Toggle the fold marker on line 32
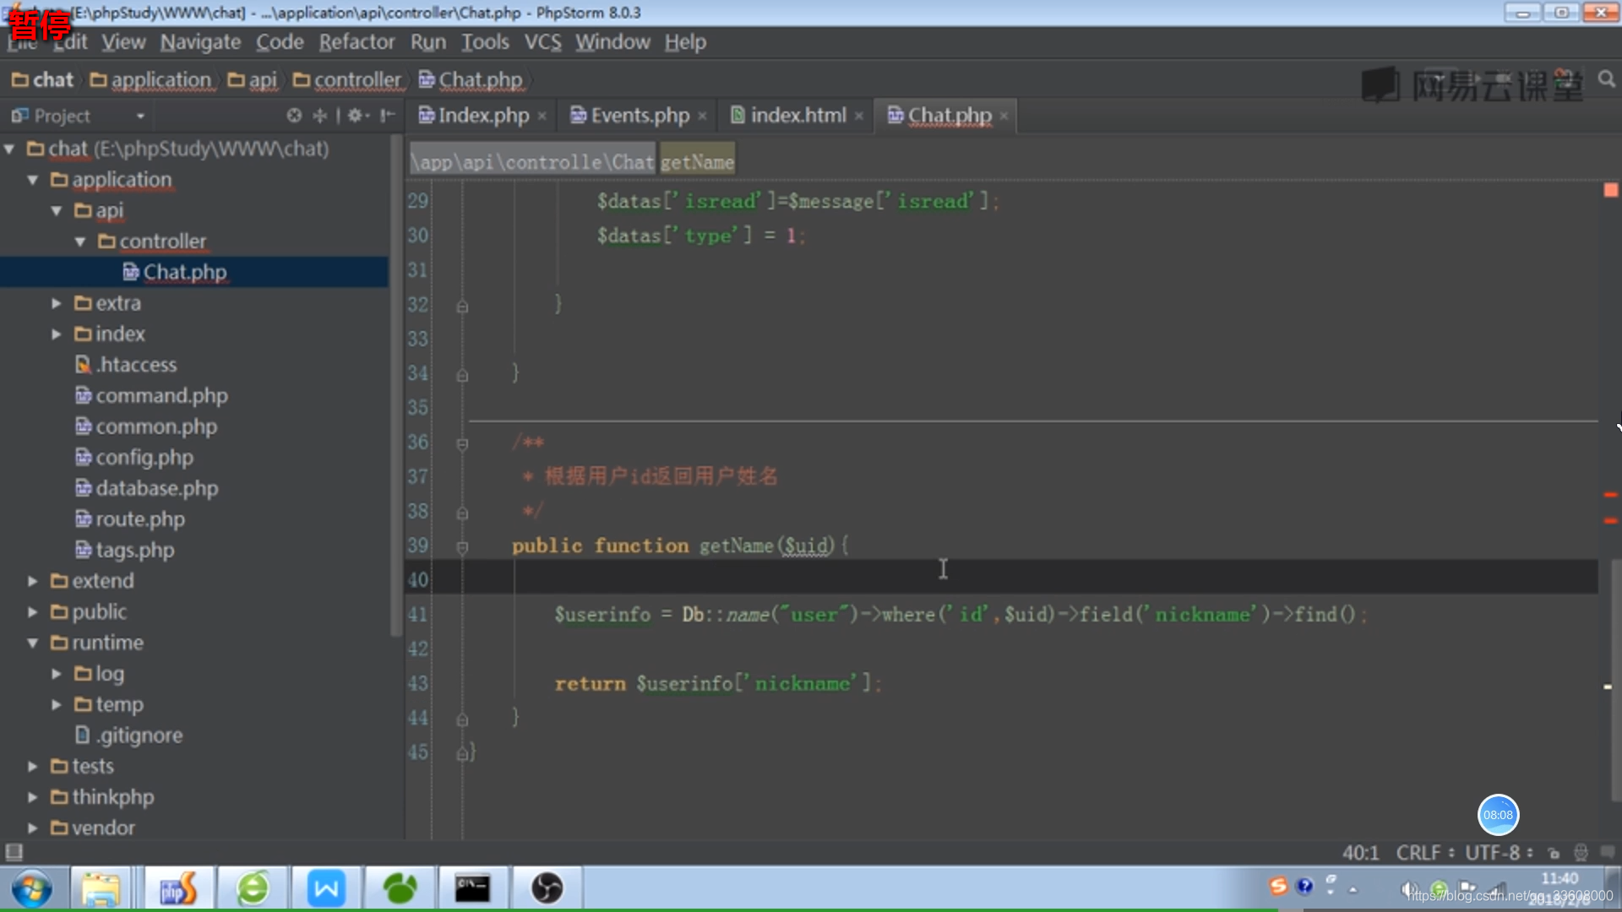Viewport: 1622px width, 912px height. point(462,307)
